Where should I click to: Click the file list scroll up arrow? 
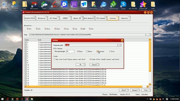coord(150,40)
